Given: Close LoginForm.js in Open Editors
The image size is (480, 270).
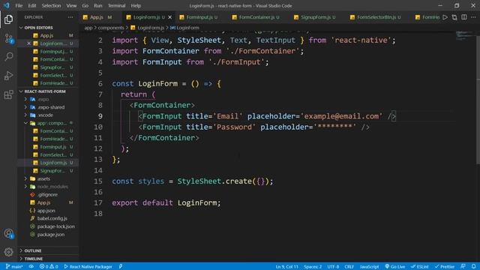Looking at the screenshot, I should pos(28,43).
